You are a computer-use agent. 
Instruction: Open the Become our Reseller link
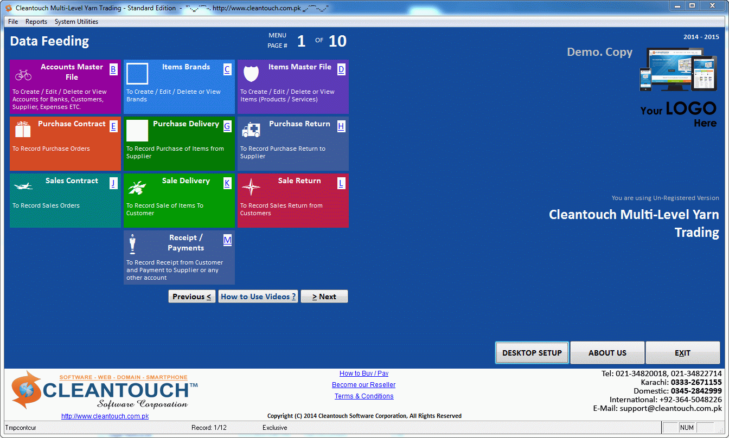(x=364, y=385)
